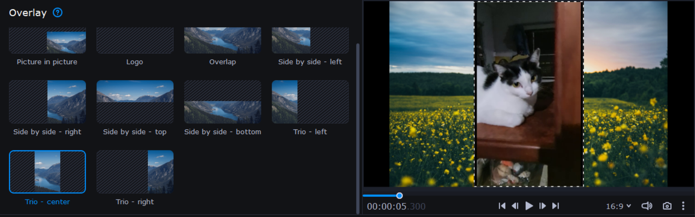Pick the Side by side - right thumbnail
The height and width of the screenshot is (217, 695).
point(47,102)
